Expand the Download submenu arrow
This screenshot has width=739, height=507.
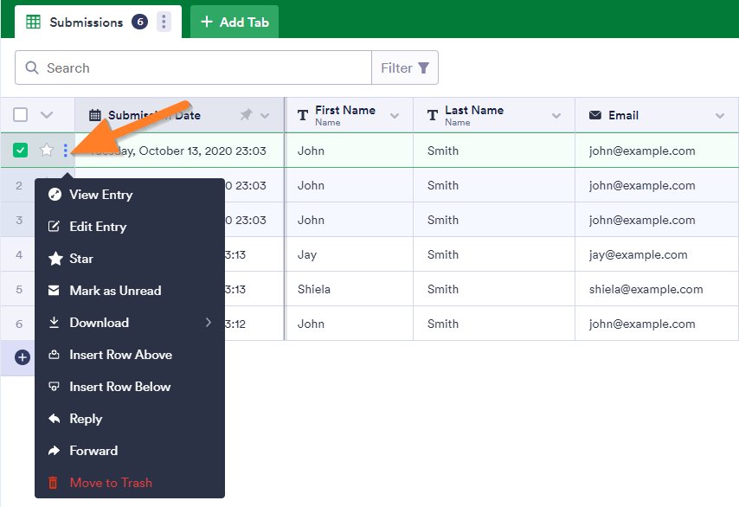tap(209, 323)
